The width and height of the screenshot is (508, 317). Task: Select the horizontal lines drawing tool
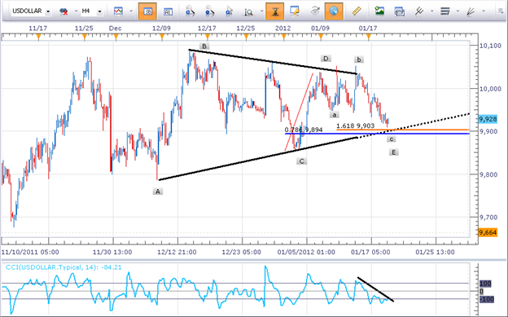pyautogui.click(x=445, y=11)
